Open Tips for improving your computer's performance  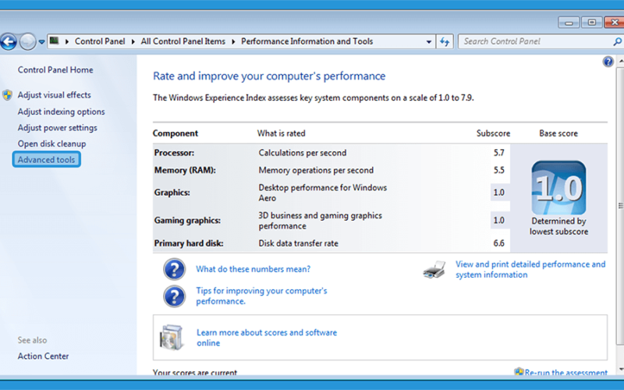(261, 296)
